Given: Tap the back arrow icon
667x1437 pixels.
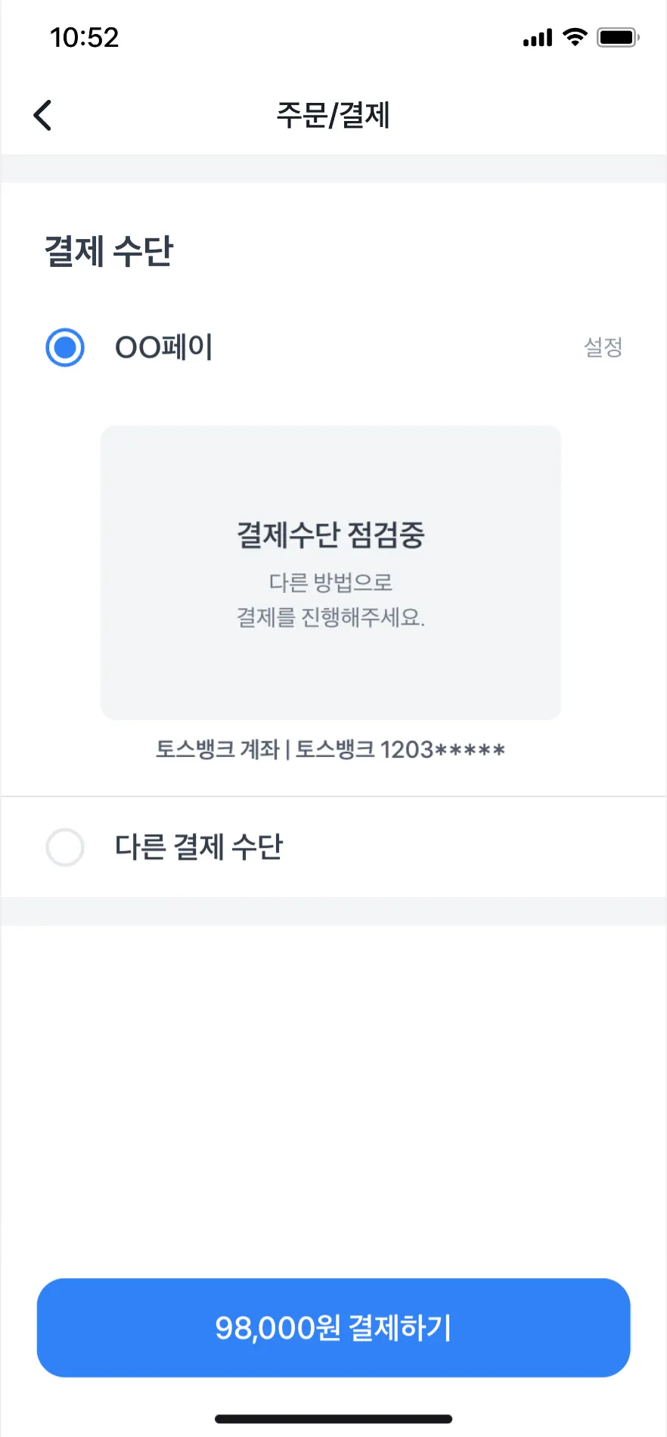Looking at the screenshot, I should [x=43, y=116].
